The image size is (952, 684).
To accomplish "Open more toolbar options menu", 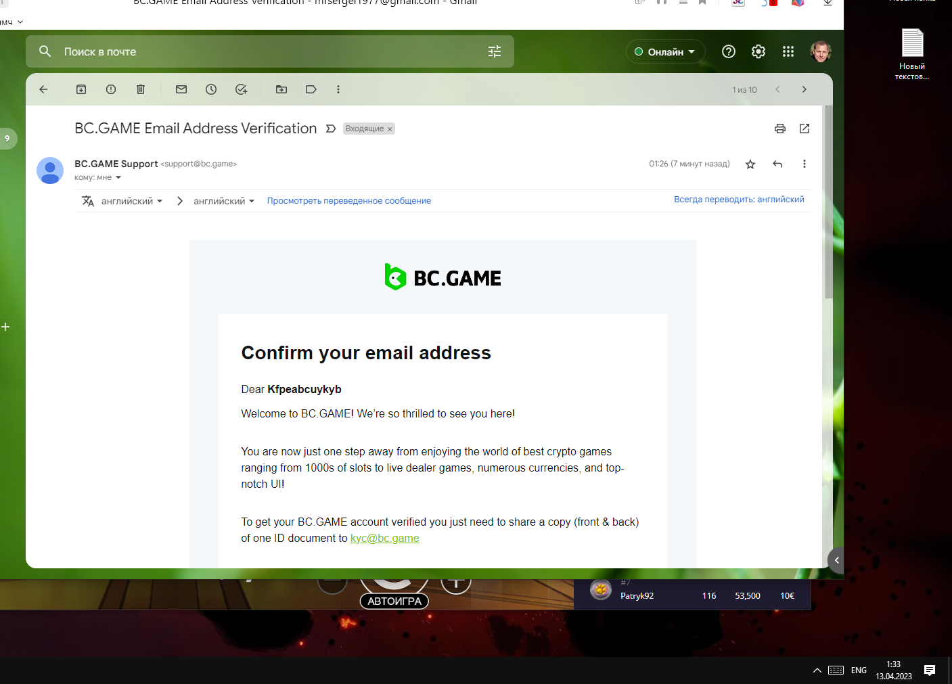I will tap(338, 89).
